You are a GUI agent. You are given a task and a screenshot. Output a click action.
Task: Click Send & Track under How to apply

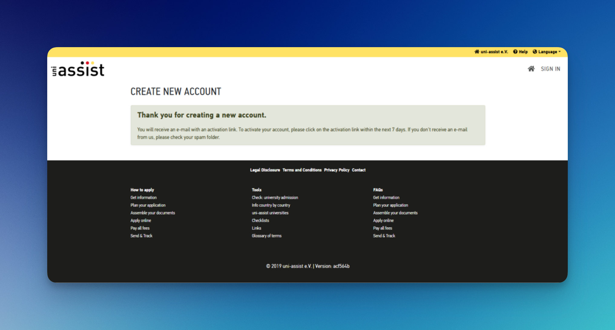pos(141,236)
